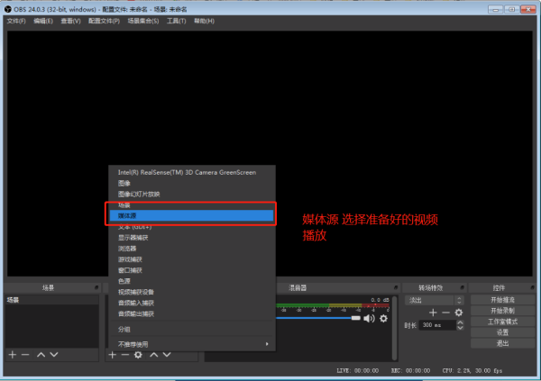Open source properties gear icon
Image resolution: width=541 pixels, height=381 pixels.
pyautogui.click(x=138, y=355)
